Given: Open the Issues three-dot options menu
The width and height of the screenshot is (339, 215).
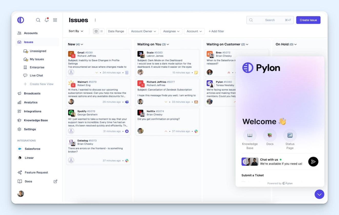Looking at the screenshot, I should 95,20.
